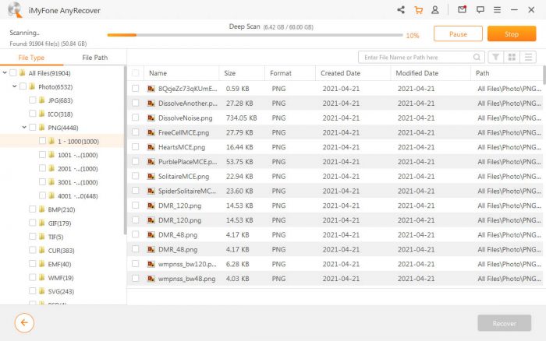Image resolution: width=546 pixels, height=341 pixels.
Task: Open the user account icon
Action: click(x=435, y=10)
